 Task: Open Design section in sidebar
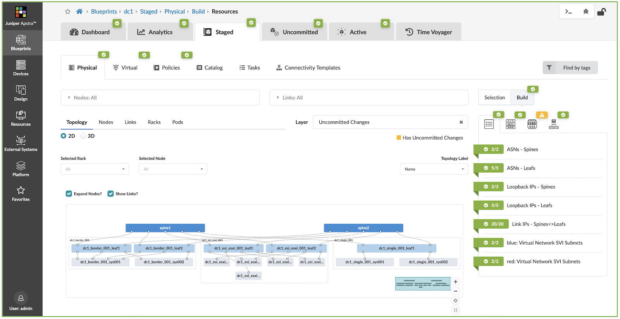click(21, 93)
